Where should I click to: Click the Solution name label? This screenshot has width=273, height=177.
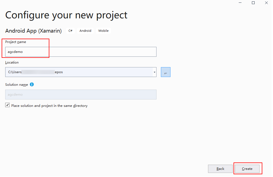click(x=16, y=85)
